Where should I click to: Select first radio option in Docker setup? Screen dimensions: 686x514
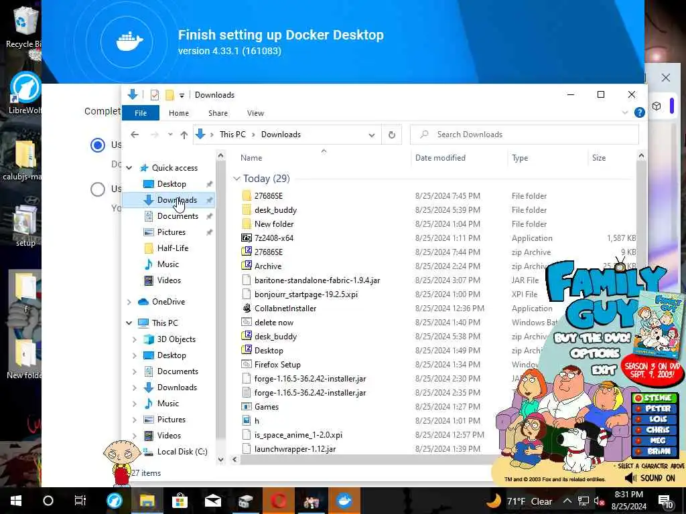tap(98, 145)
